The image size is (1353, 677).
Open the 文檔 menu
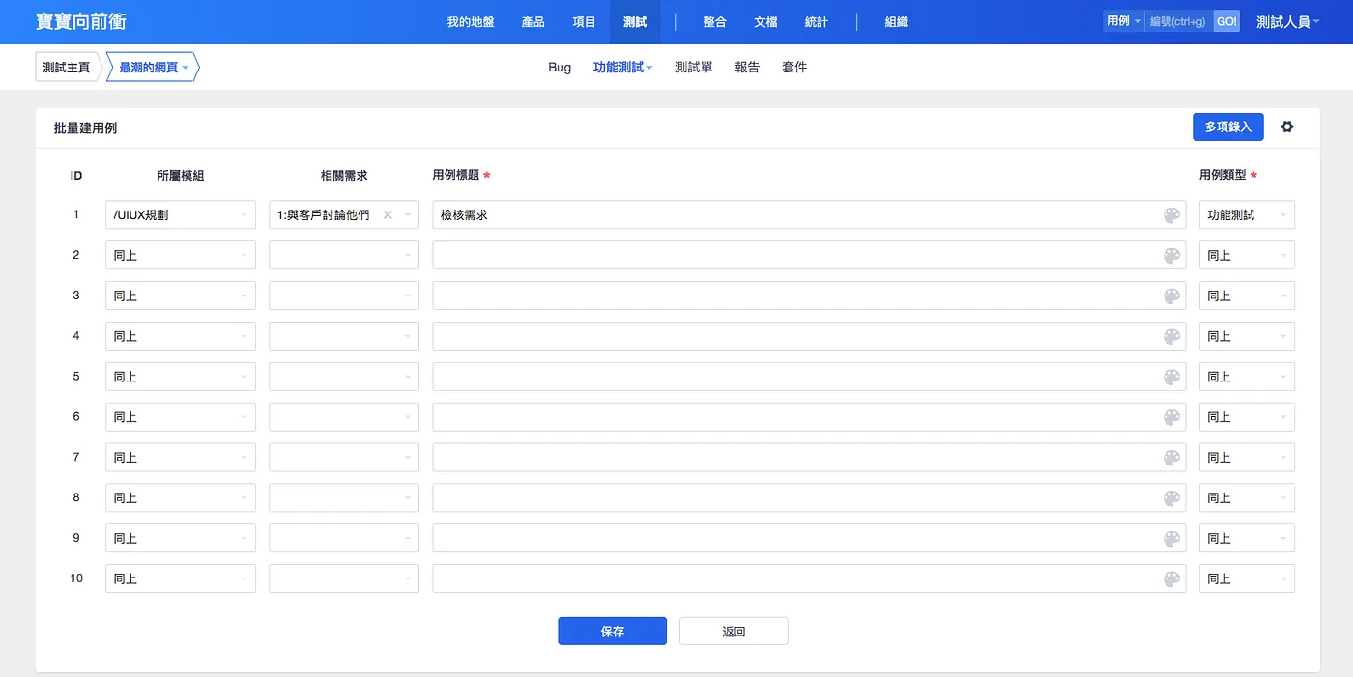tap(765, 22)
